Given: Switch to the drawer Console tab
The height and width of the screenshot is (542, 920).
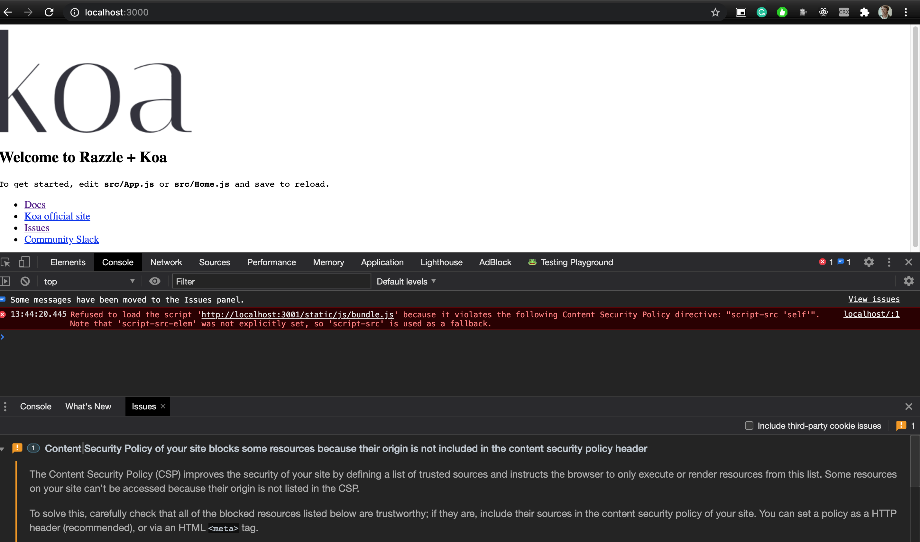Looking at the screenshot, I should coord(36,406).
